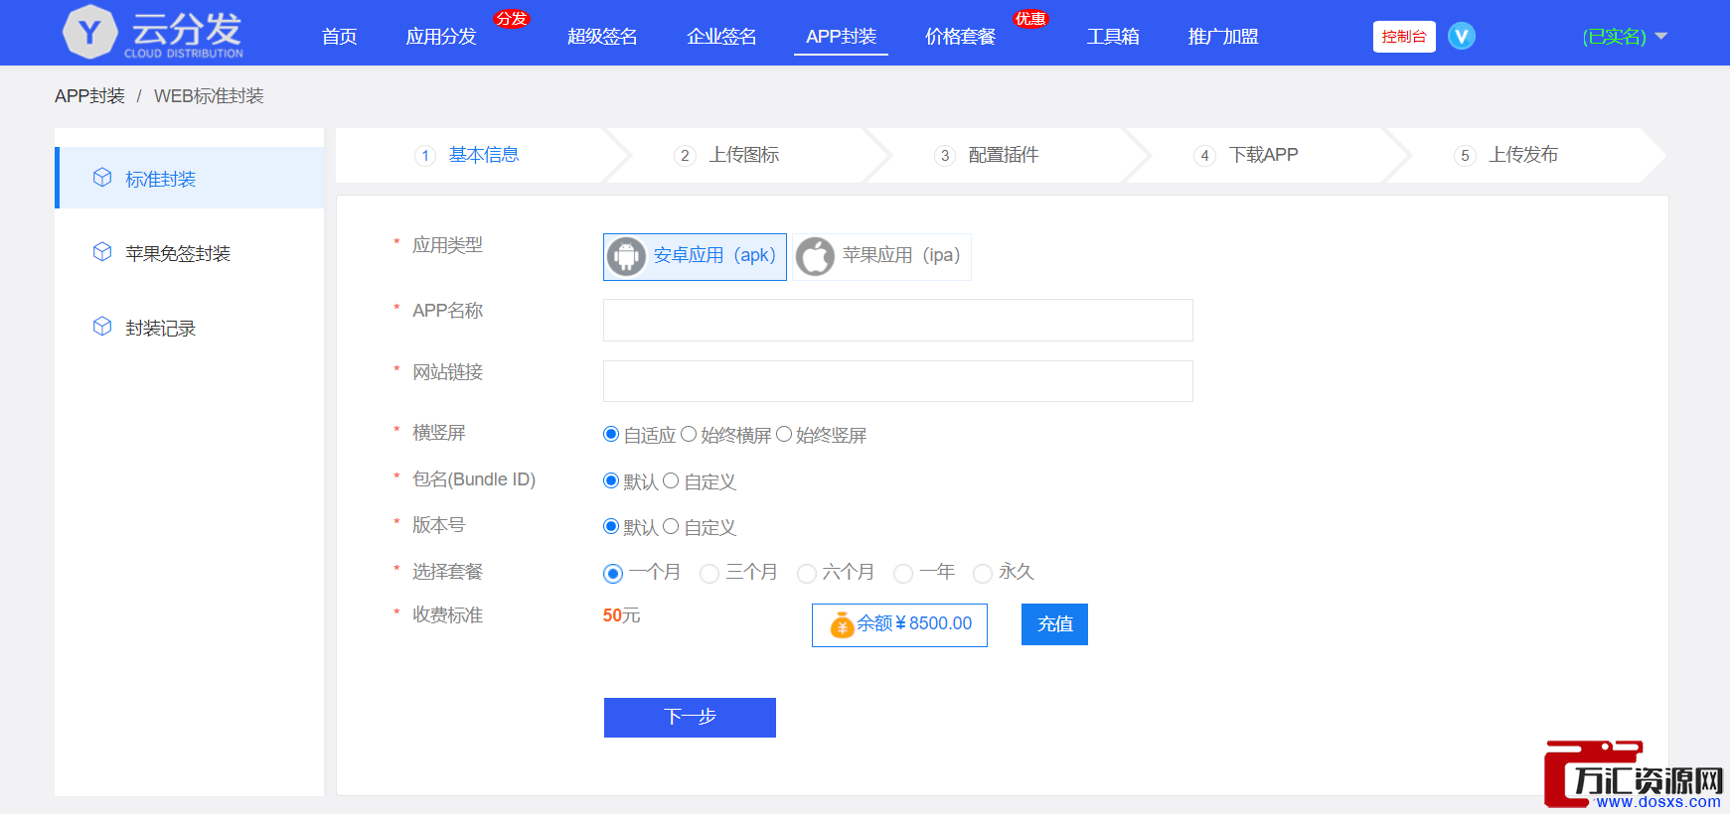Click the gold coin balance icon
The height and width of the screenshot is (814, 1730).
point(842,624)
